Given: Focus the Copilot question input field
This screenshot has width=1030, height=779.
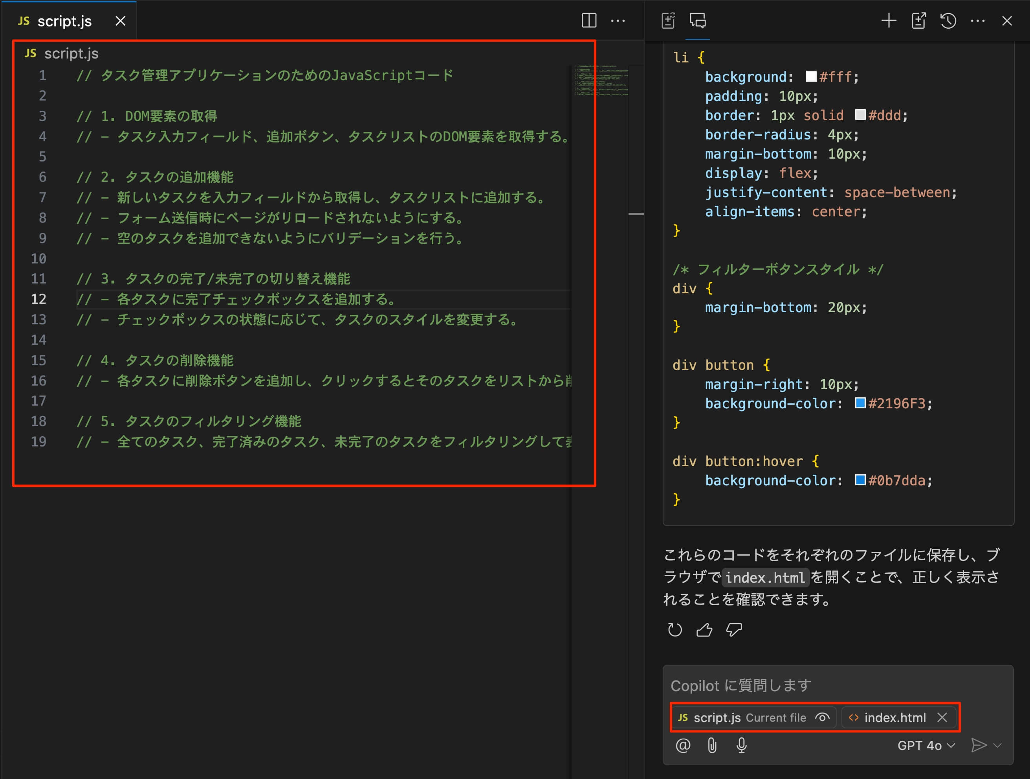Looking at the screenshot, I should point(837,685).
